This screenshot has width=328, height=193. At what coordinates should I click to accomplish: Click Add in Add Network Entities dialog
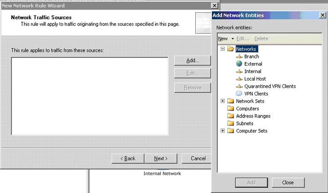click(x=252, y=183)
